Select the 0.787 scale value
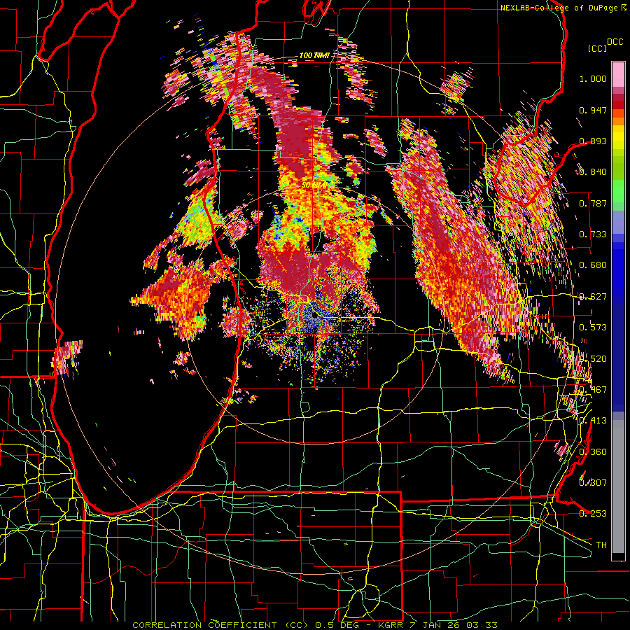The image size is (630, 630). pos(593,203)
